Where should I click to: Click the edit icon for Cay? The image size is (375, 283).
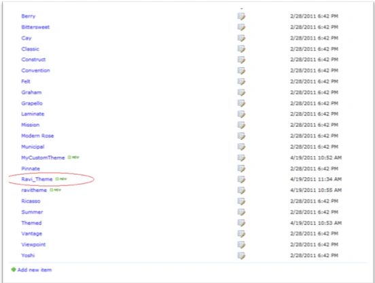pyautogui.click(x=241, y=38)
